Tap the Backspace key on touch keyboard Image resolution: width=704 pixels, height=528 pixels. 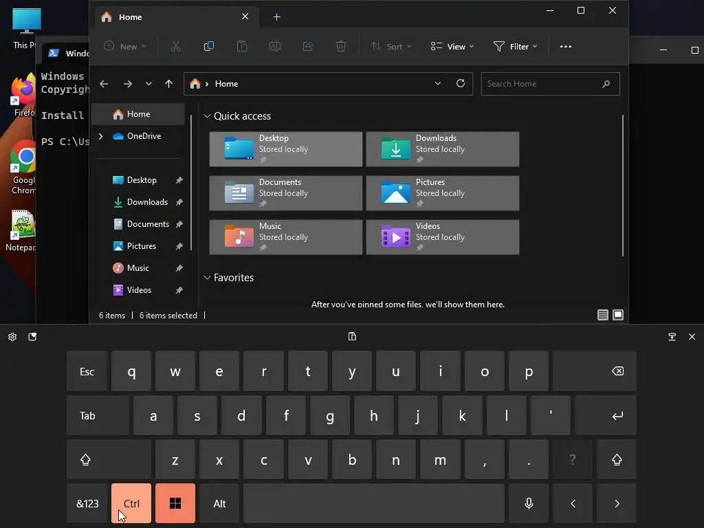click(595, 371)
